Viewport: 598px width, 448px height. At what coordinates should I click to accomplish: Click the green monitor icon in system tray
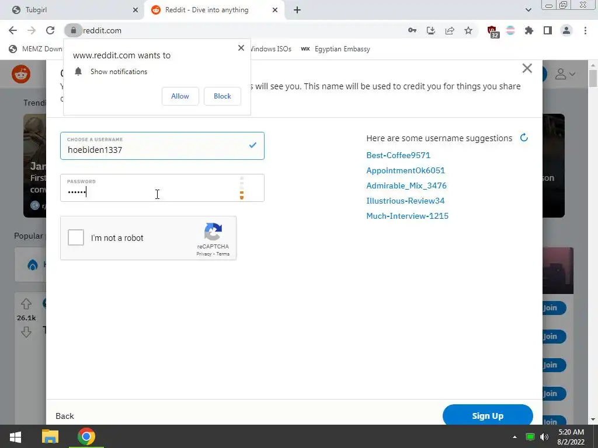(530, 437)
